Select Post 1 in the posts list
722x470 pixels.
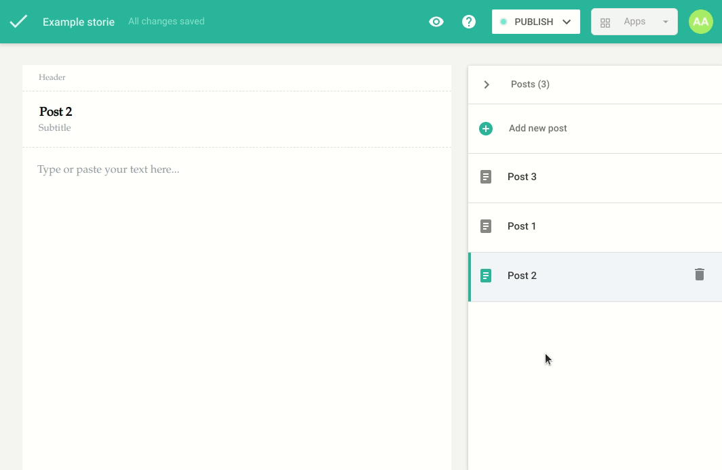tap(522, 226)
